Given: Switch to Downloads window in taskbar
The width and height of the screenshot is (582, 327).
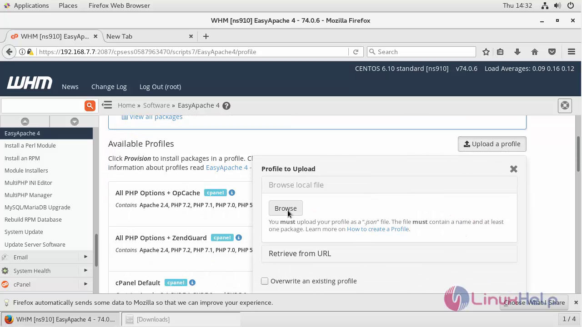Looking at the screenshot, I should [x=181, y=319].
